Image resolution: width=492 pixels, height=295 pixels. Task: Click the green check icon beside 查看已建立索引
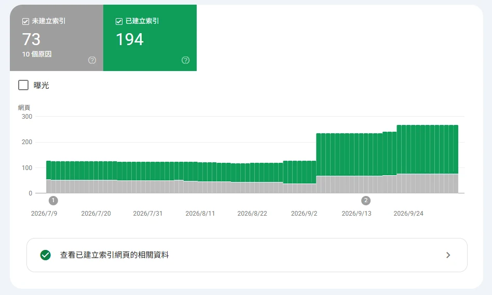tap(46, 255)
